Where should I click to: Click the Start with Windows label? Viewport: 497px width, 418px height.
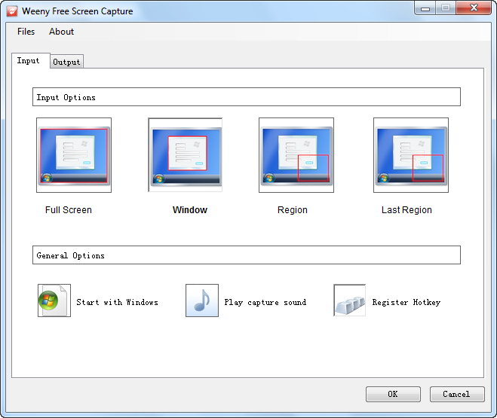pyautogui.click(x=117, y=302)
